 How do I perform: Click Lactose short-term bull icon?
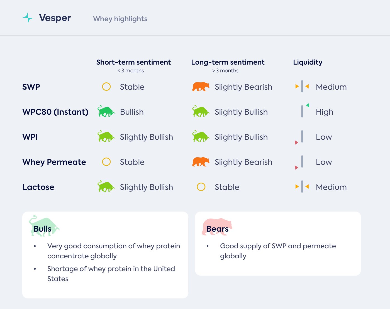pyautogui.click(x=106, y=187)
